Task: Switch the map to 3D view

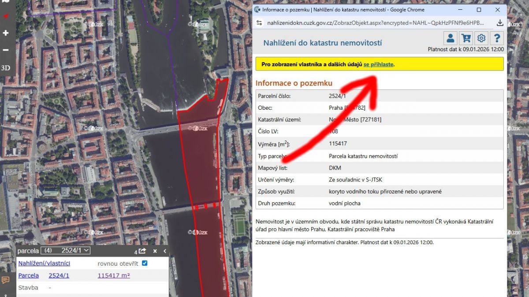Action: coord(6,68)
